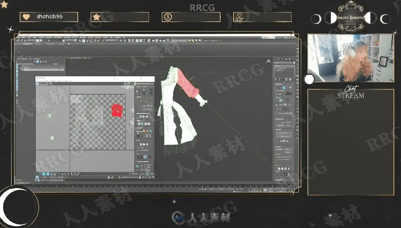
Task: Open the Modifier List dropdown
Action: pos(284,66)
